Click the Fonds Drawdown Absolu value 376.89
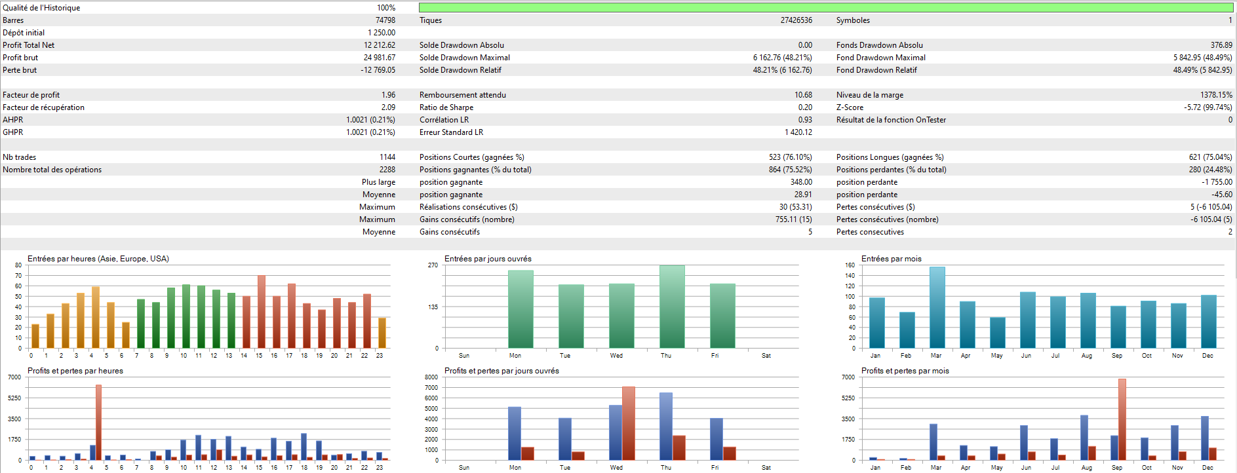1237x473 pixels. click(x=1221, y=45)
